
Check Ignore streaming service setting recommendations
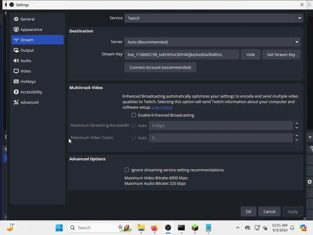pyautogui.click(x=127, y=170)
